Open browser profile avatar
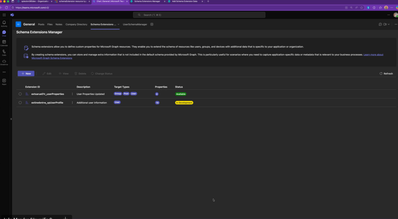Screen dimensions: 398x219 coord(386,8)
